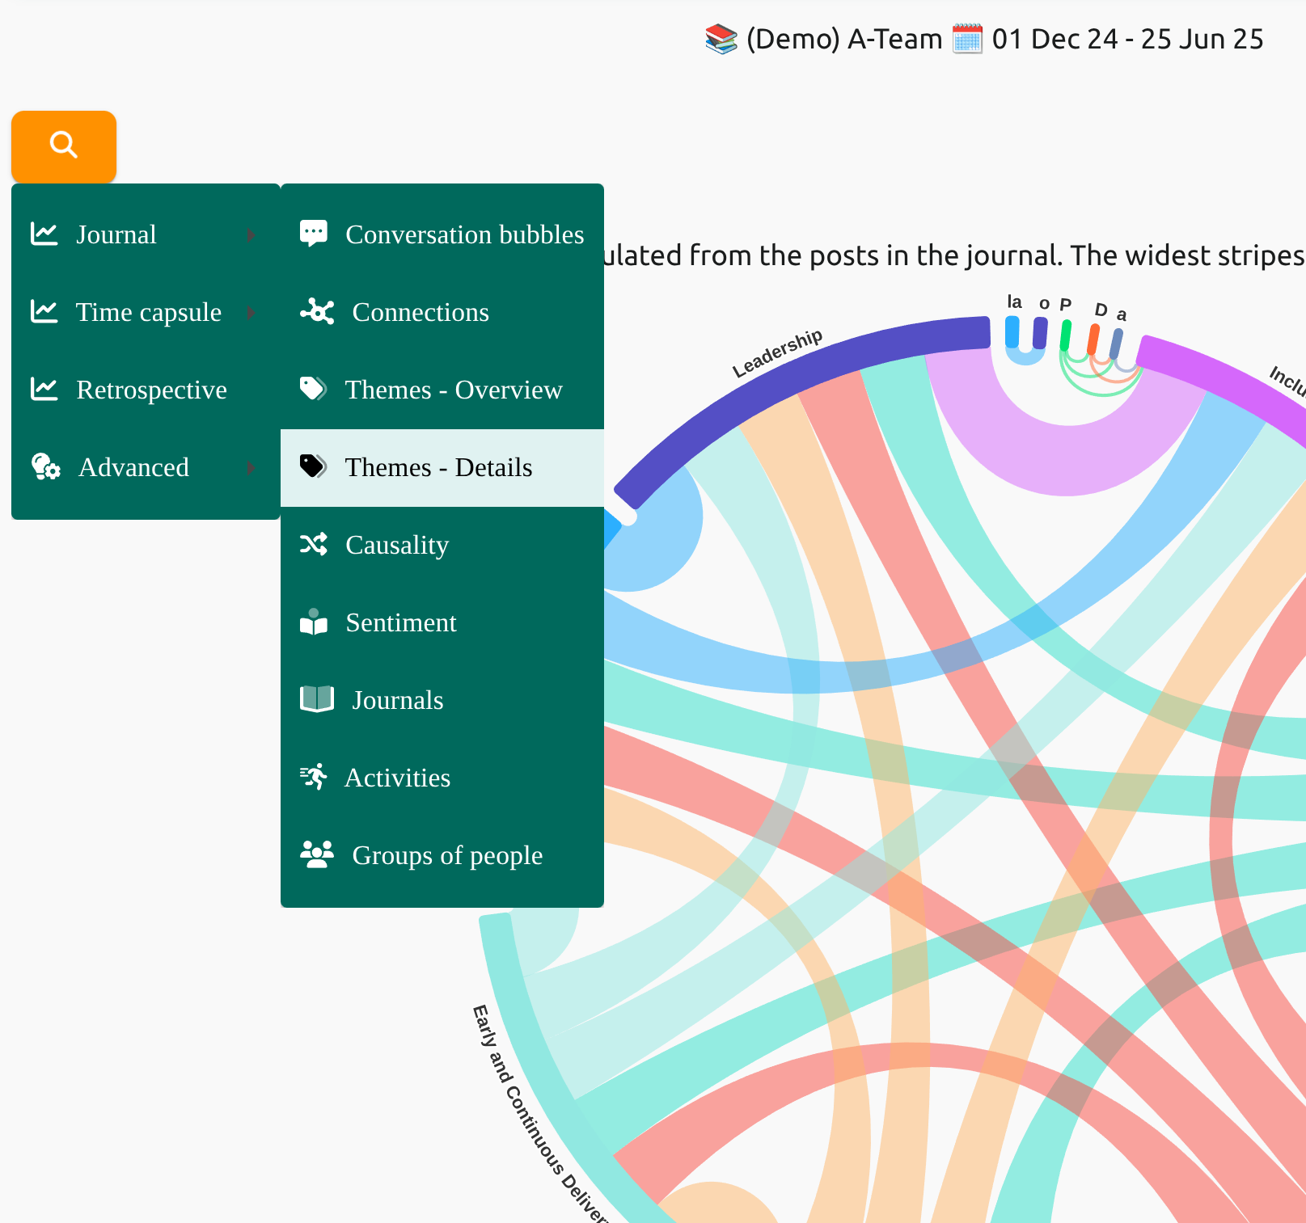Screen dimensions: 1306x1223
Task: Select the Retrospective menu item
Action: 146,390
